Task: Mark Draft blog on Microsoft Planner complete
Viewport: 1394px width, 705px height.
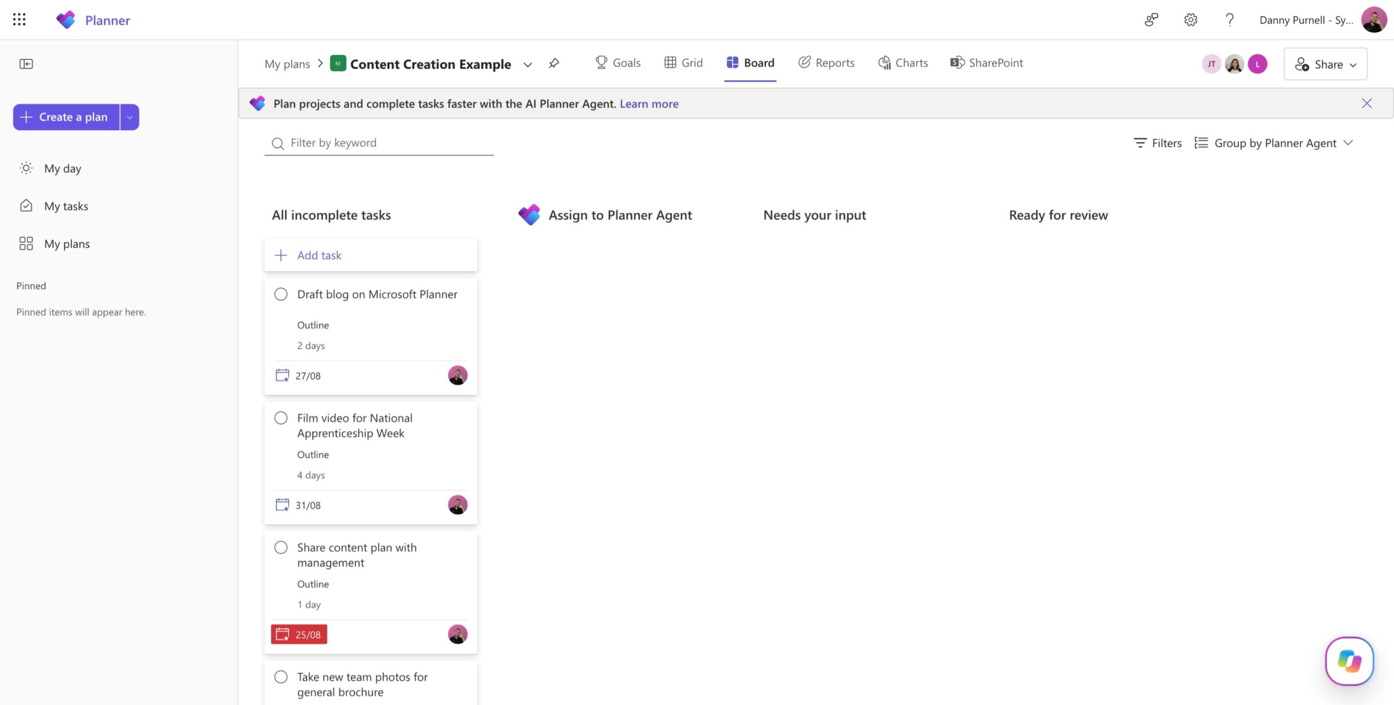Action: 281,294
